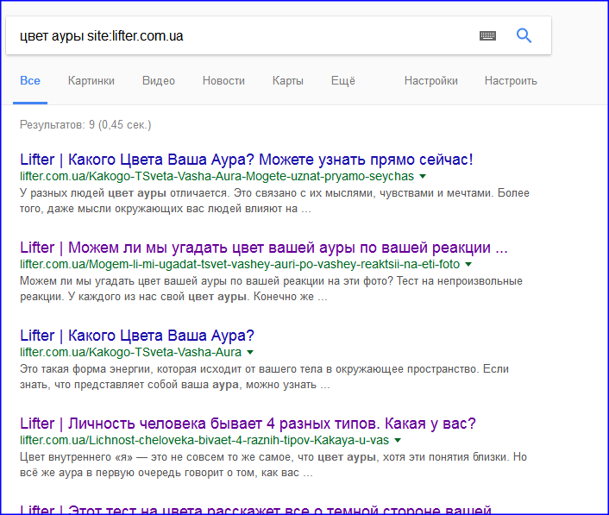
Task: Open the 'Новости' tab
Action: pyautogui.click(x=223, y=81)
